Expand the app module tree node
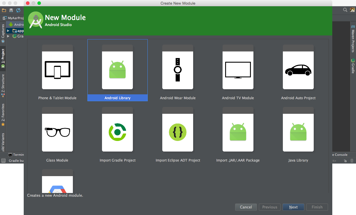 pos(8,31)
